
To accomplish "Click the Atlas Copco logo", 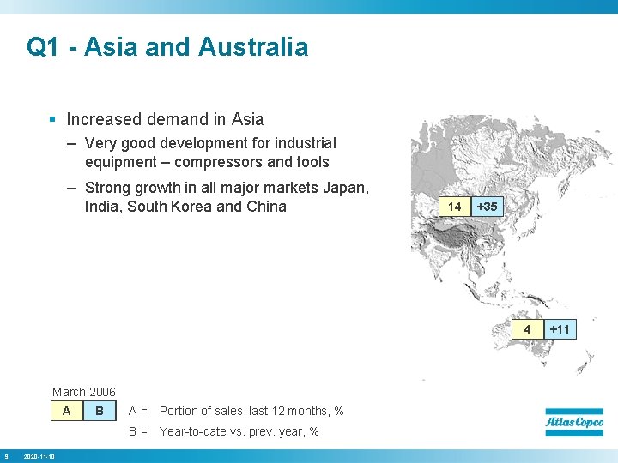I will (574, 423).
